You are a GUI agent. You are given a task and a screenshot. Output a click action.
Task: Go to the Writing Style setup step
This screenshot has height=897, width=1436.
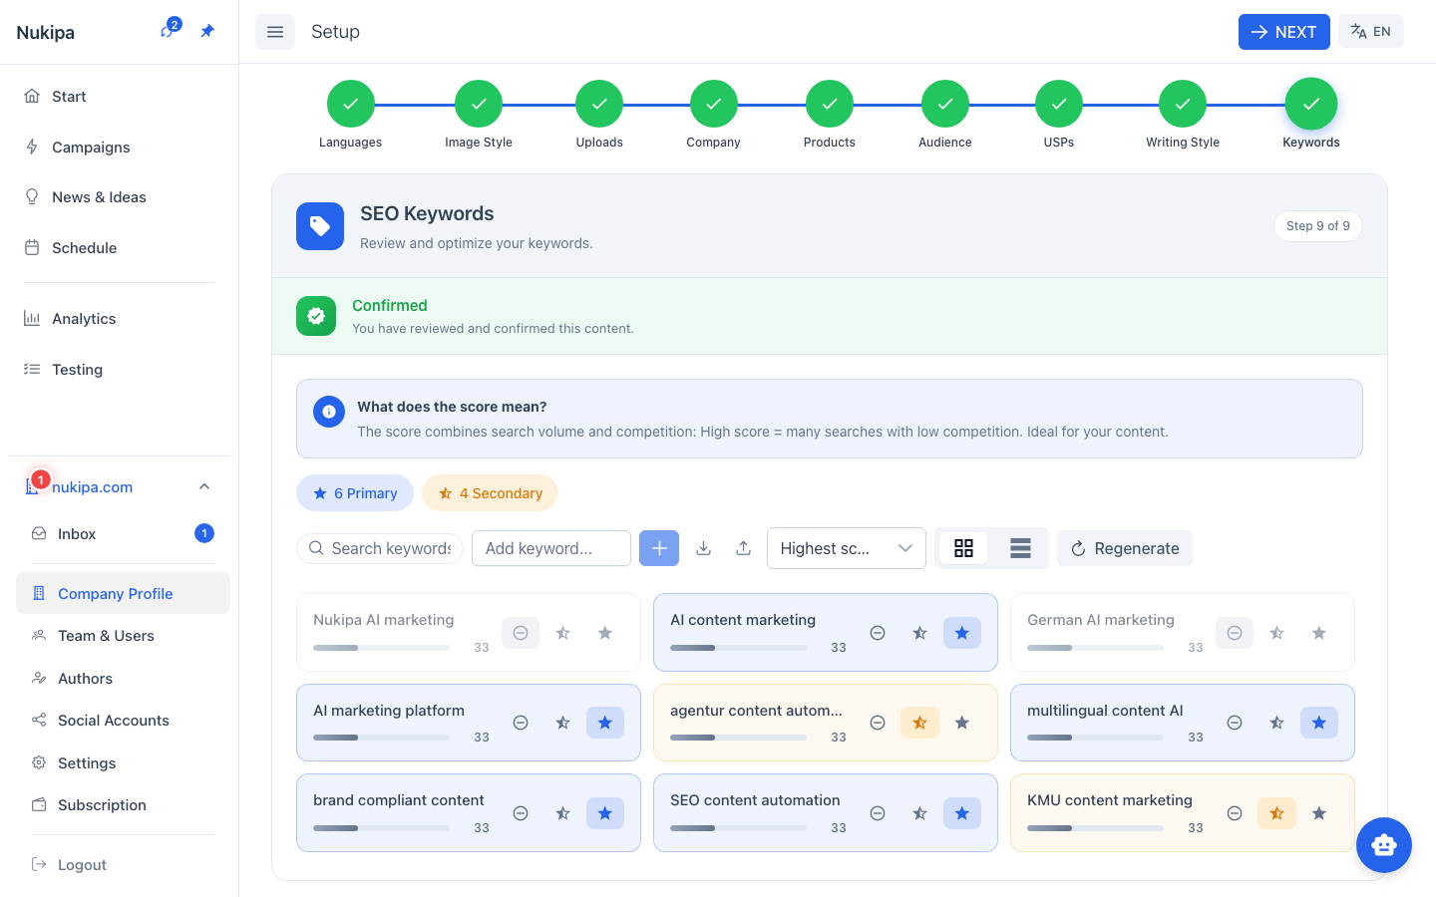click(x=1182, y=104)
